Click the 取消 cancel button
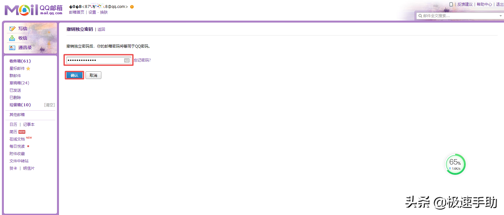This screenshot has width=504, height=215. 93,75
